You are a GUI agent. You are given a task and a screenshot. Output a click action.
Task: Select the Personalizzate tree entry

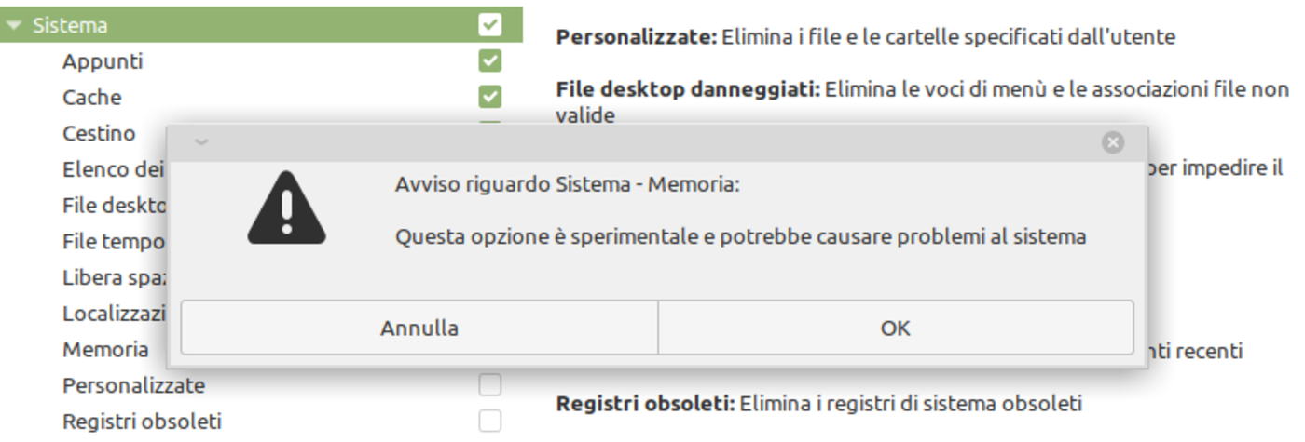(x=133, y=384)
